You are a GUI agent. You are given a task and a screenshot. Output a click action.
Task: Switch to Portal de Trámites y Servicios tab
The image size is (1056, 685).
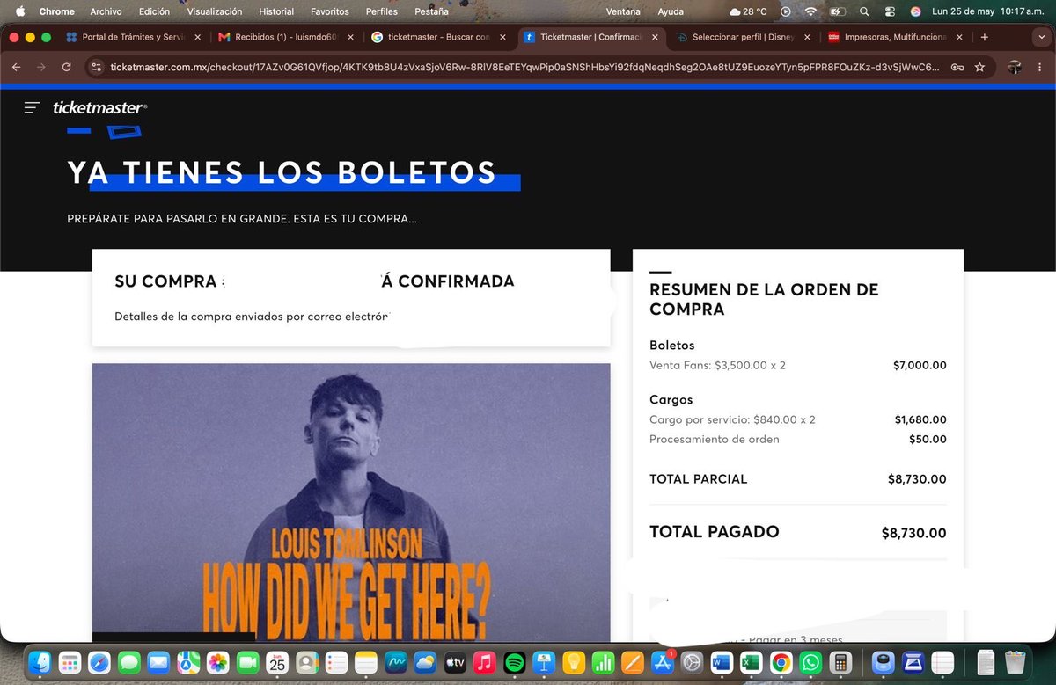[x=132, y=37]
